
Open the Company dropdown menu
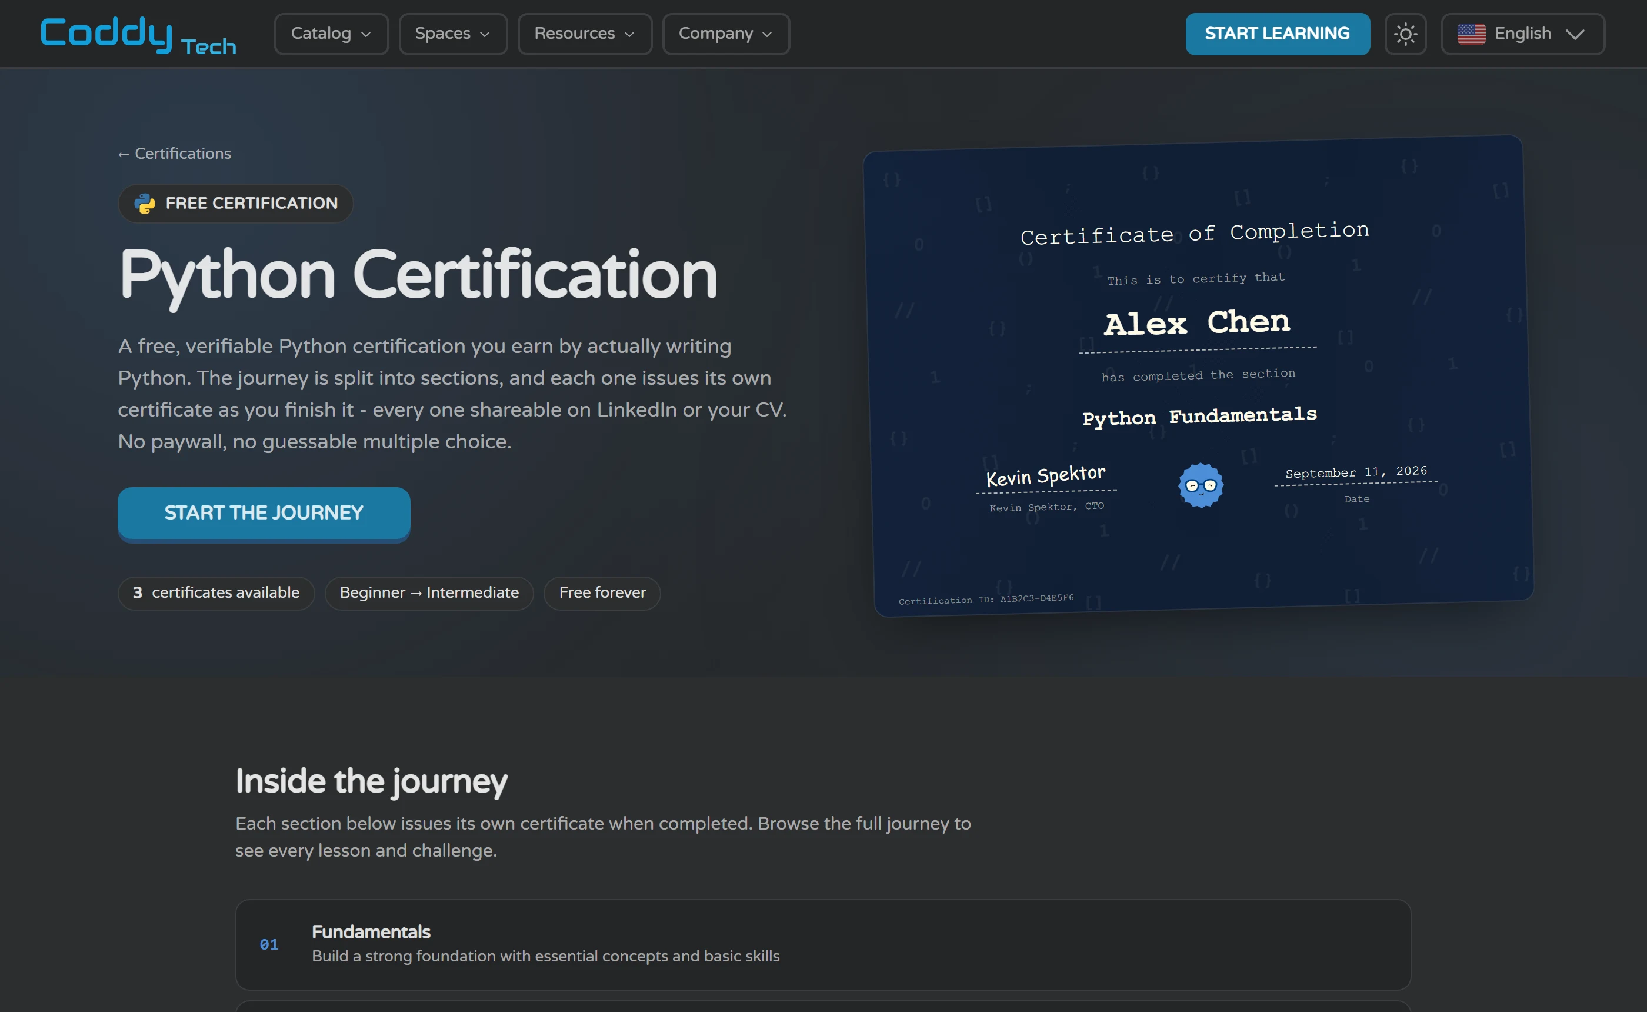click(726, 34)
